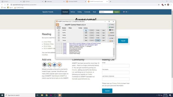Start the FileZilla module
Viewport: 173px width, 97px height.
coord(86,35)
